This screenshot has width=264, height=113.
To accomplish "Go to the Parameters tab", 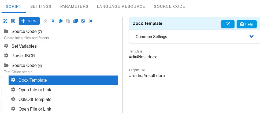I will [74, 6].
